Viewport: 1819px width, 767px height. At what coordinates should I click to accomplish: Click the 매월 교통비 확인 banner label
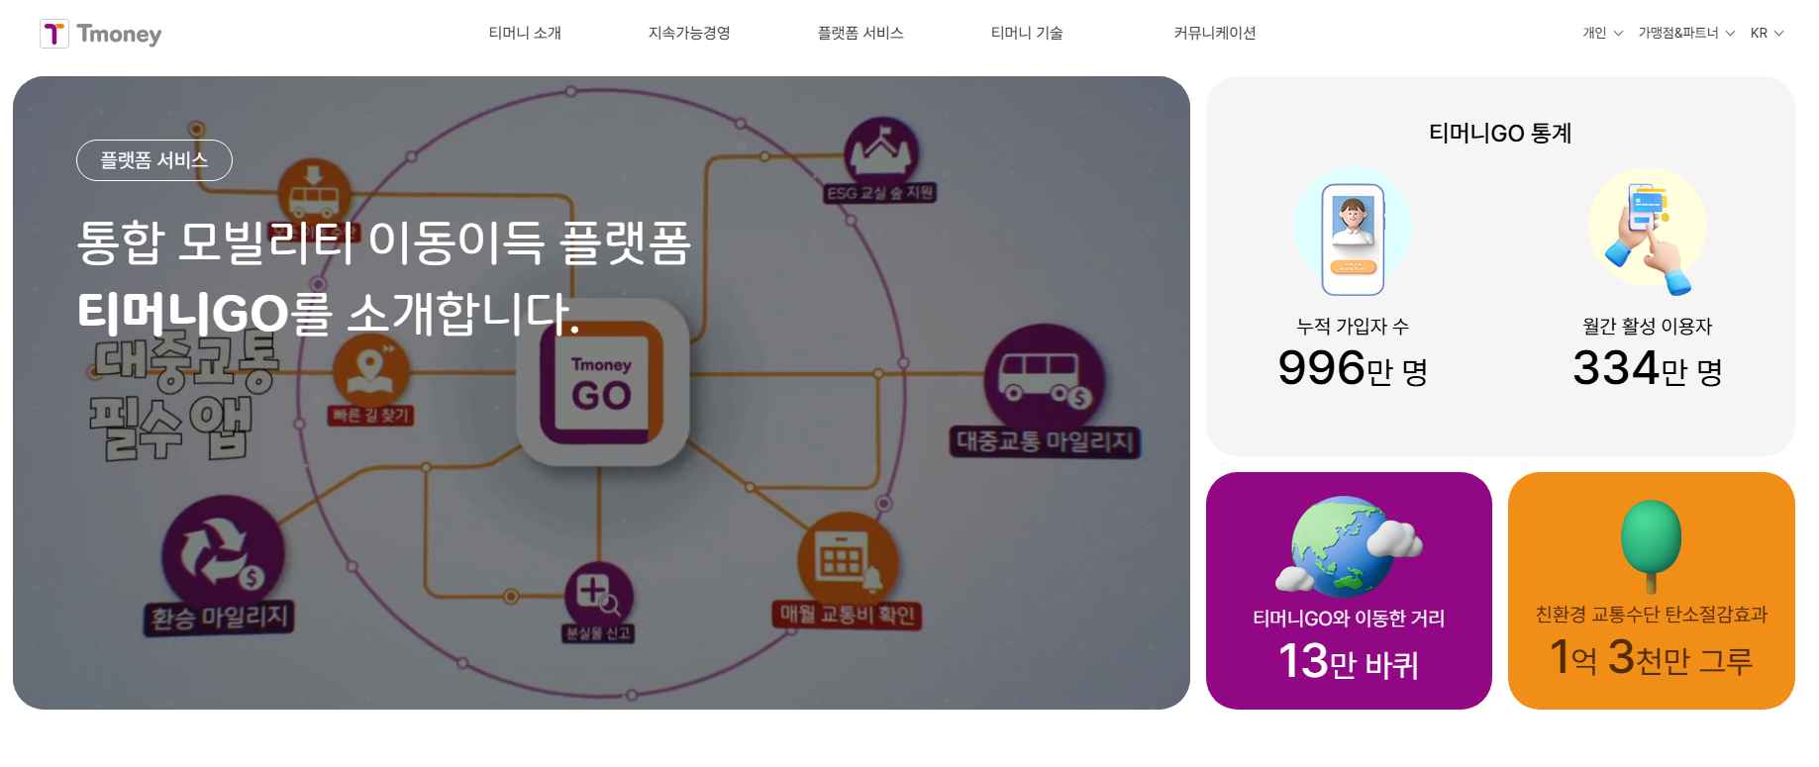[x=848, y=615]
